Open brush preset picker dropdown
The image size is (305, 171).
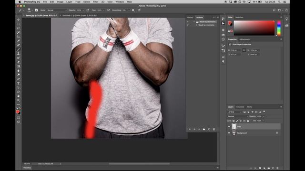point(32,10)
